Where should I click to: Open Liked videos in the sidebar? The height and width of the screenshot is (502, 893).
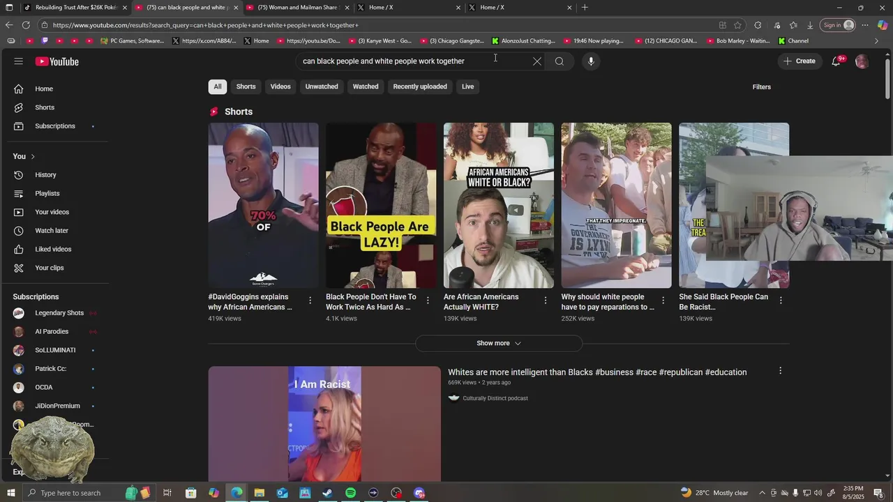[x=53, y=249]
